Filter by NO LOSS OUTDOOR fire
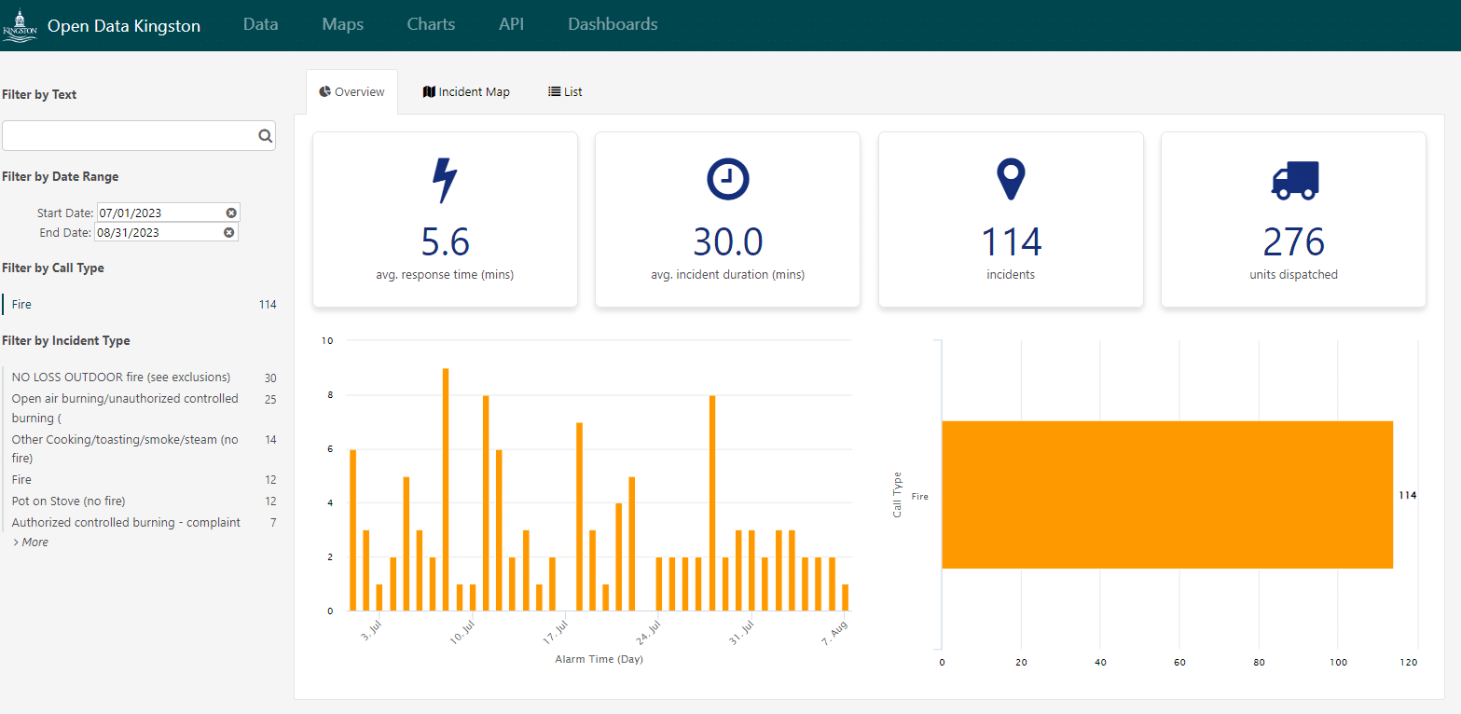The width and height of the screenshot is (1461, 714). tap(120, 378)
